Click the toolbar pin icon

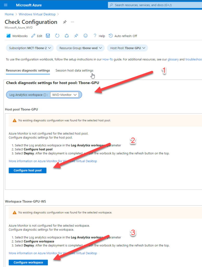tap(76, 36)
